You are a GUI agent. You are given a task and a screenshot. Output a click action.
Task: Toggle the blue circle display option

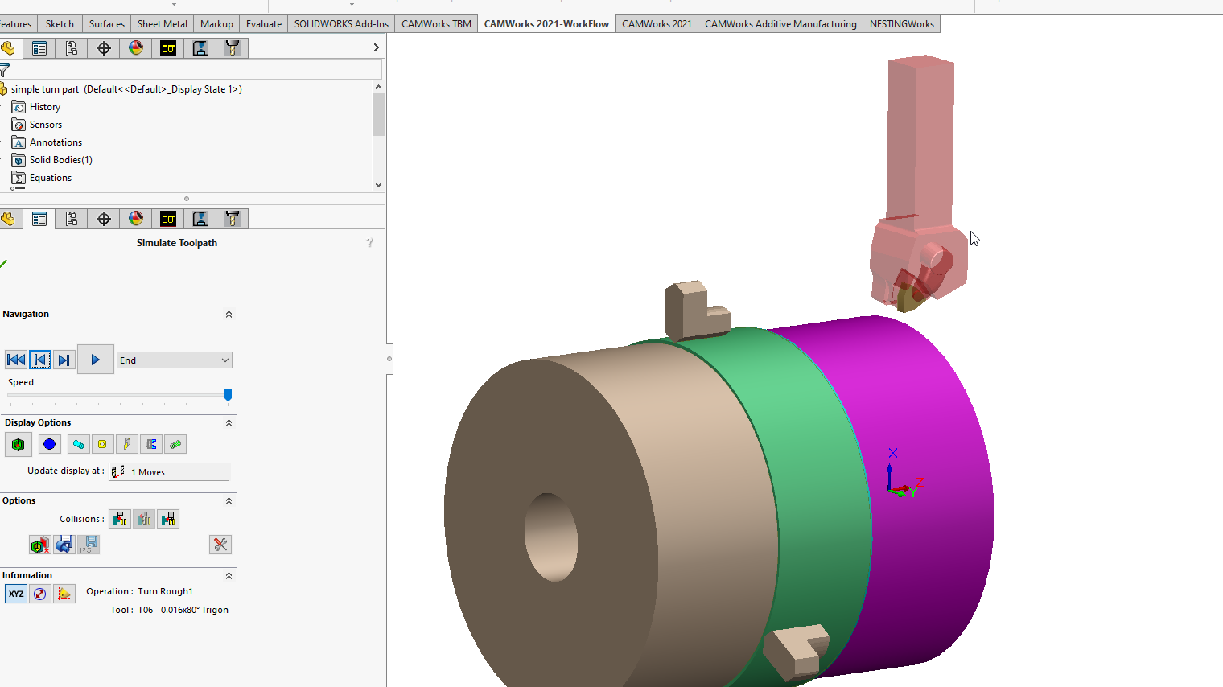50,444
